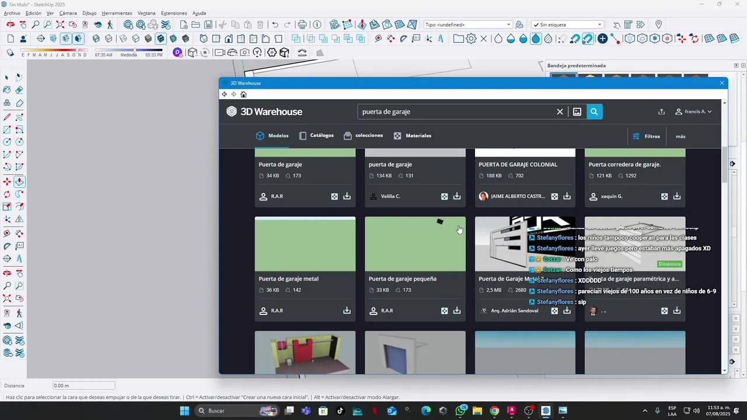
Task: Show hidden system tray icons chevron
Action: (645, 411)
